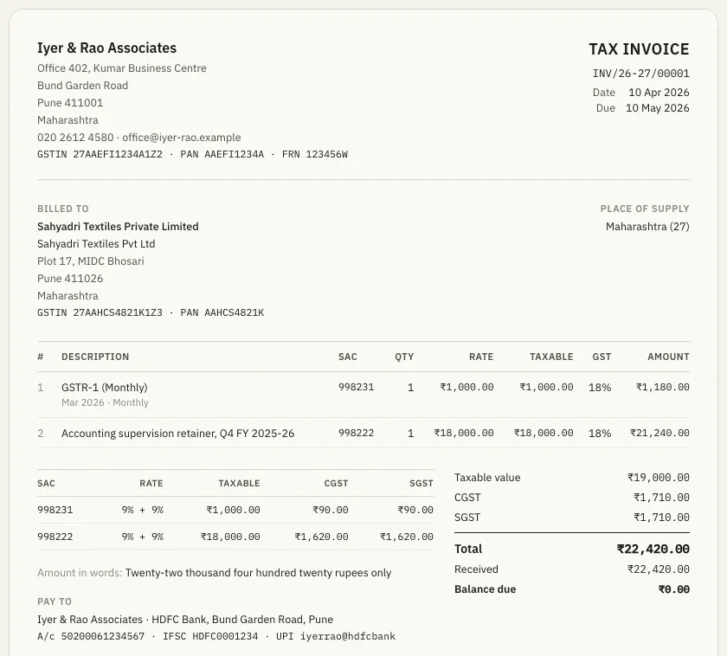Click the invoice date '10 Apr 2026'
The image size is (727, 656).
[x=659, y=93]
